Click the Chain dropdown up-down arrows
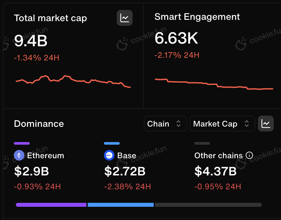Viewport: 281px width, 220px height. (178, 124)
